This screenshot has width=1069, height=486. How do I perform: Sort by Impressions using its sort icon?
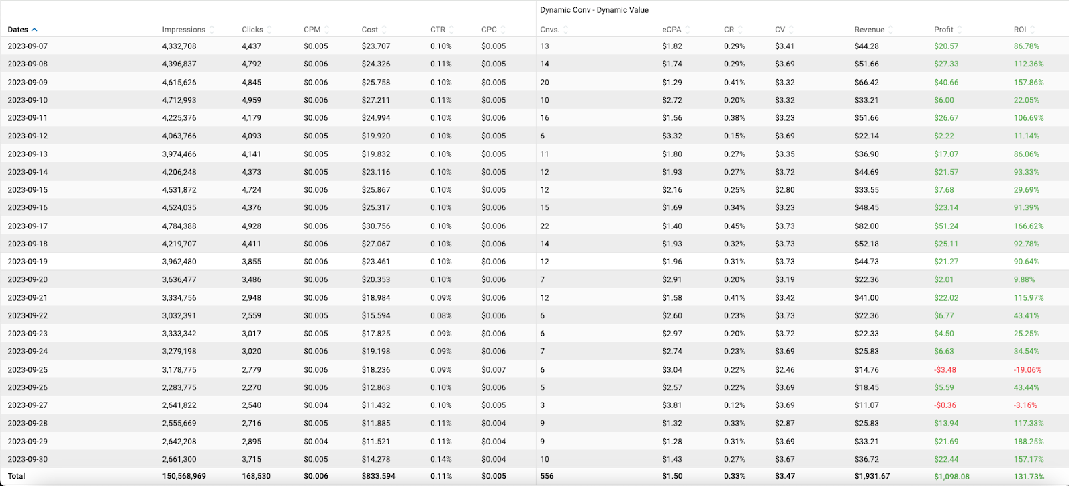click(x=212, y=30)
